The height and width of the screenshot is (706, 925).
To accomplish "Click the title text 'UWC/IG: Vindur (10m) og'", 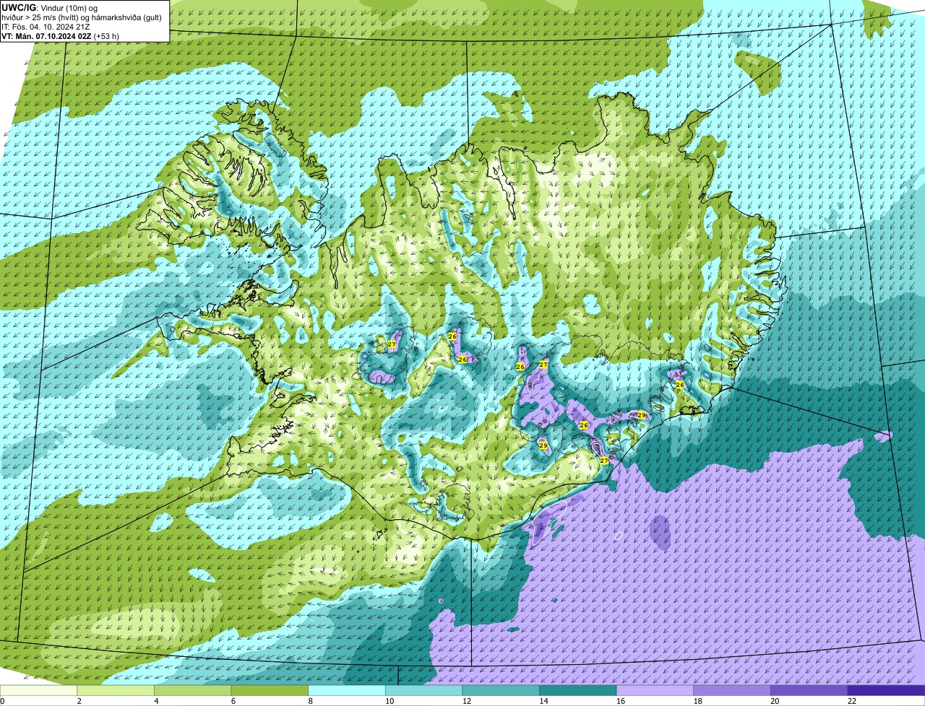I will pyautogui.click(x=49, y=7).
